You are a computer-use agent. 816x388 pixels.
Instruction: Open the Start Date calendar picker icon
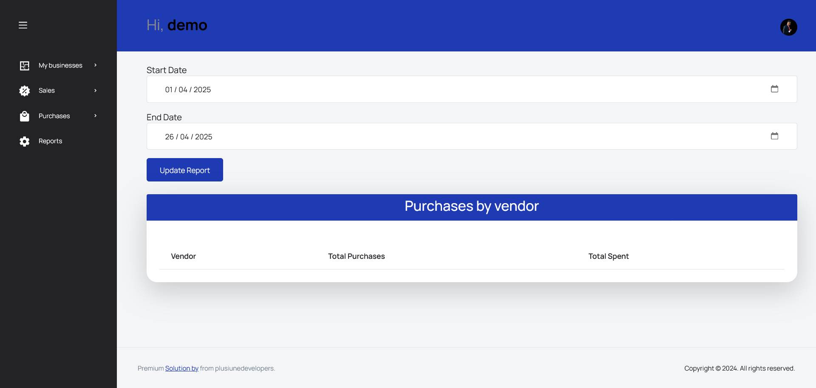774,89
